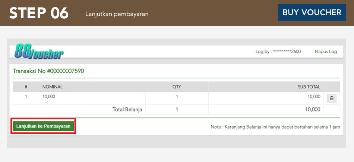Viewport: 354px width, 162px height.
Task: Click the Log by account text
Action: [x=278, y=52]
